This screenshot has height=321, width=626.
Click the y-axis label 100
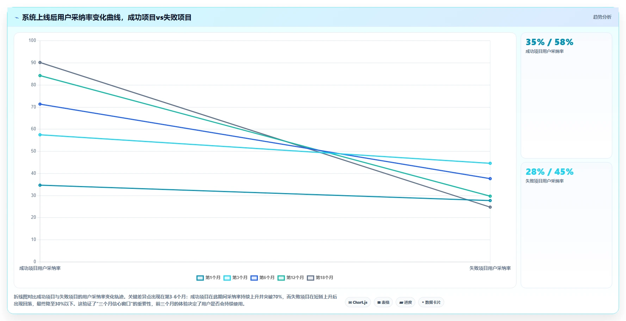click(x=32, y=41)
